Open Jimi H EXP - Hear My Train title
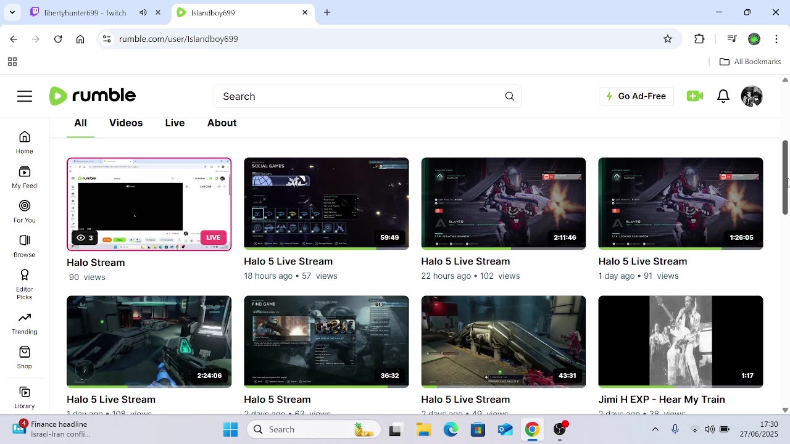Viewport: 790px width, 444px height. [662, 400]
